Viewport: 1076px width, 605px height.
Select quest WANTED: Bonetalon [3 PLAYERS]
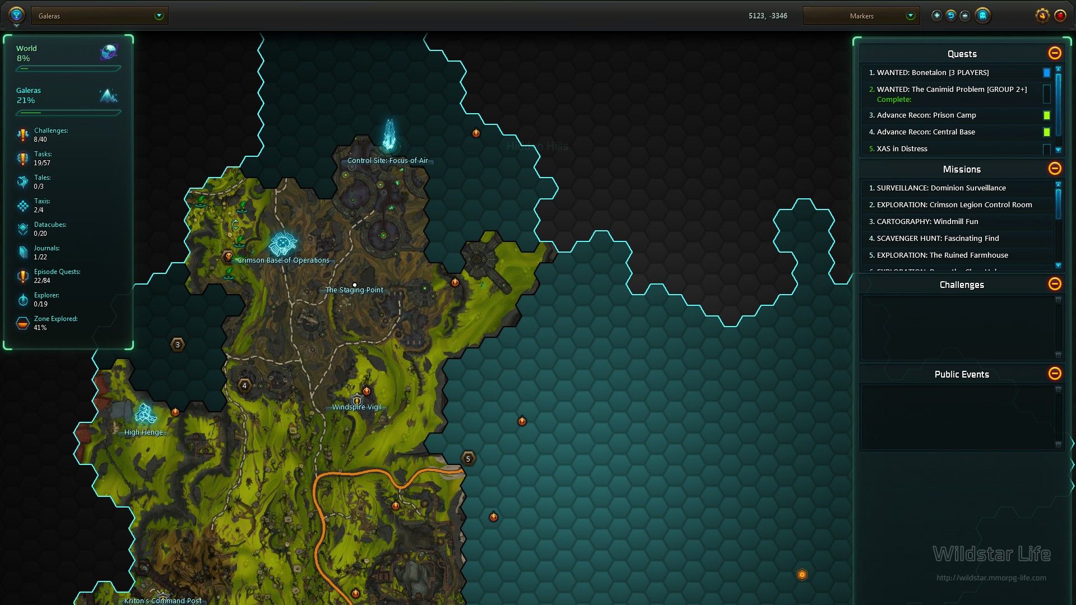[x=957, y=73]
